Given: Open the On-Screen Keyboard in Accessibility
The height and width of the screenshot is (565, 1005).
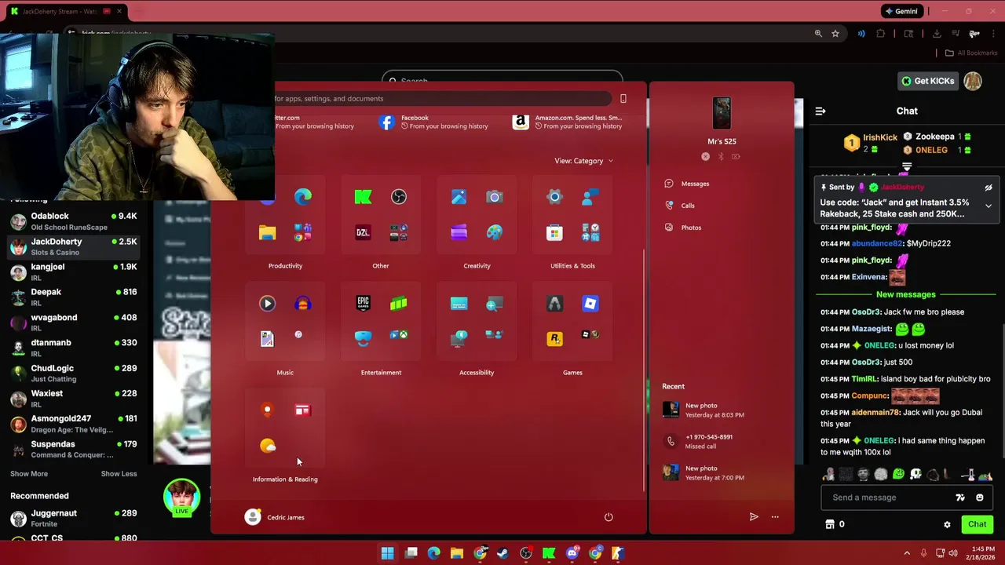Looking at the screenshot, I should click(459, 304).
